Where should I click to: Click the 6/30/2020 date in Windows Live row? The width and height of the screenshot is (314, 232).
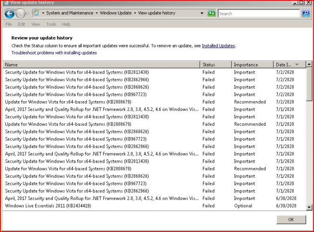[x=286, y=206]
